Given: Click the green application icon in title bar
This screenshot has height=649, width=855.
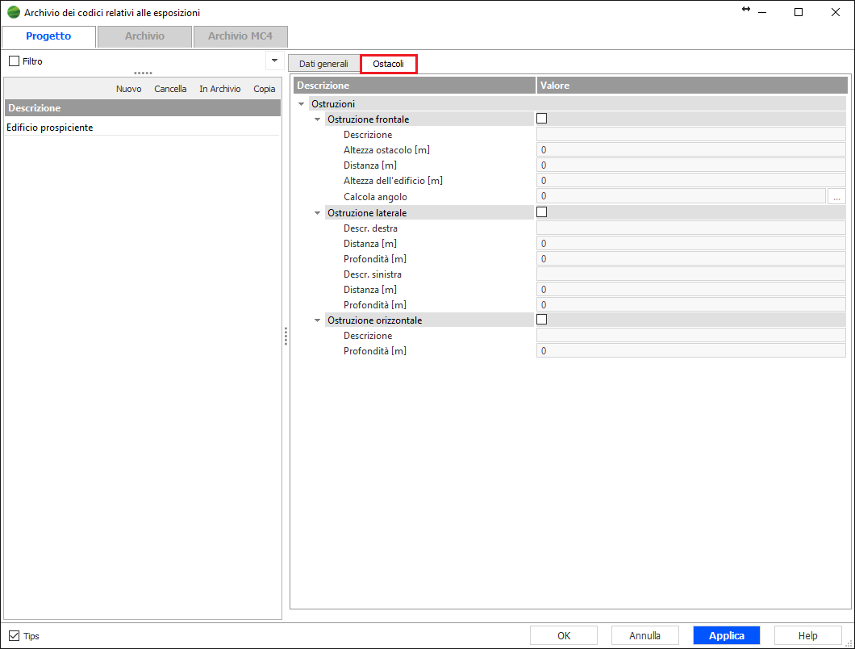Looking at the screenshot, I should [x=14, y=13].
